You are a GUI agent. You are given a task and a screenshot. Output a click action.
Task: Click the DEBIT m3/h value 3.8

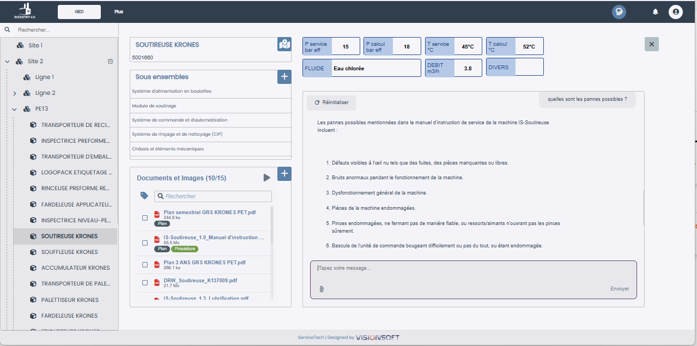click(468, 69)
